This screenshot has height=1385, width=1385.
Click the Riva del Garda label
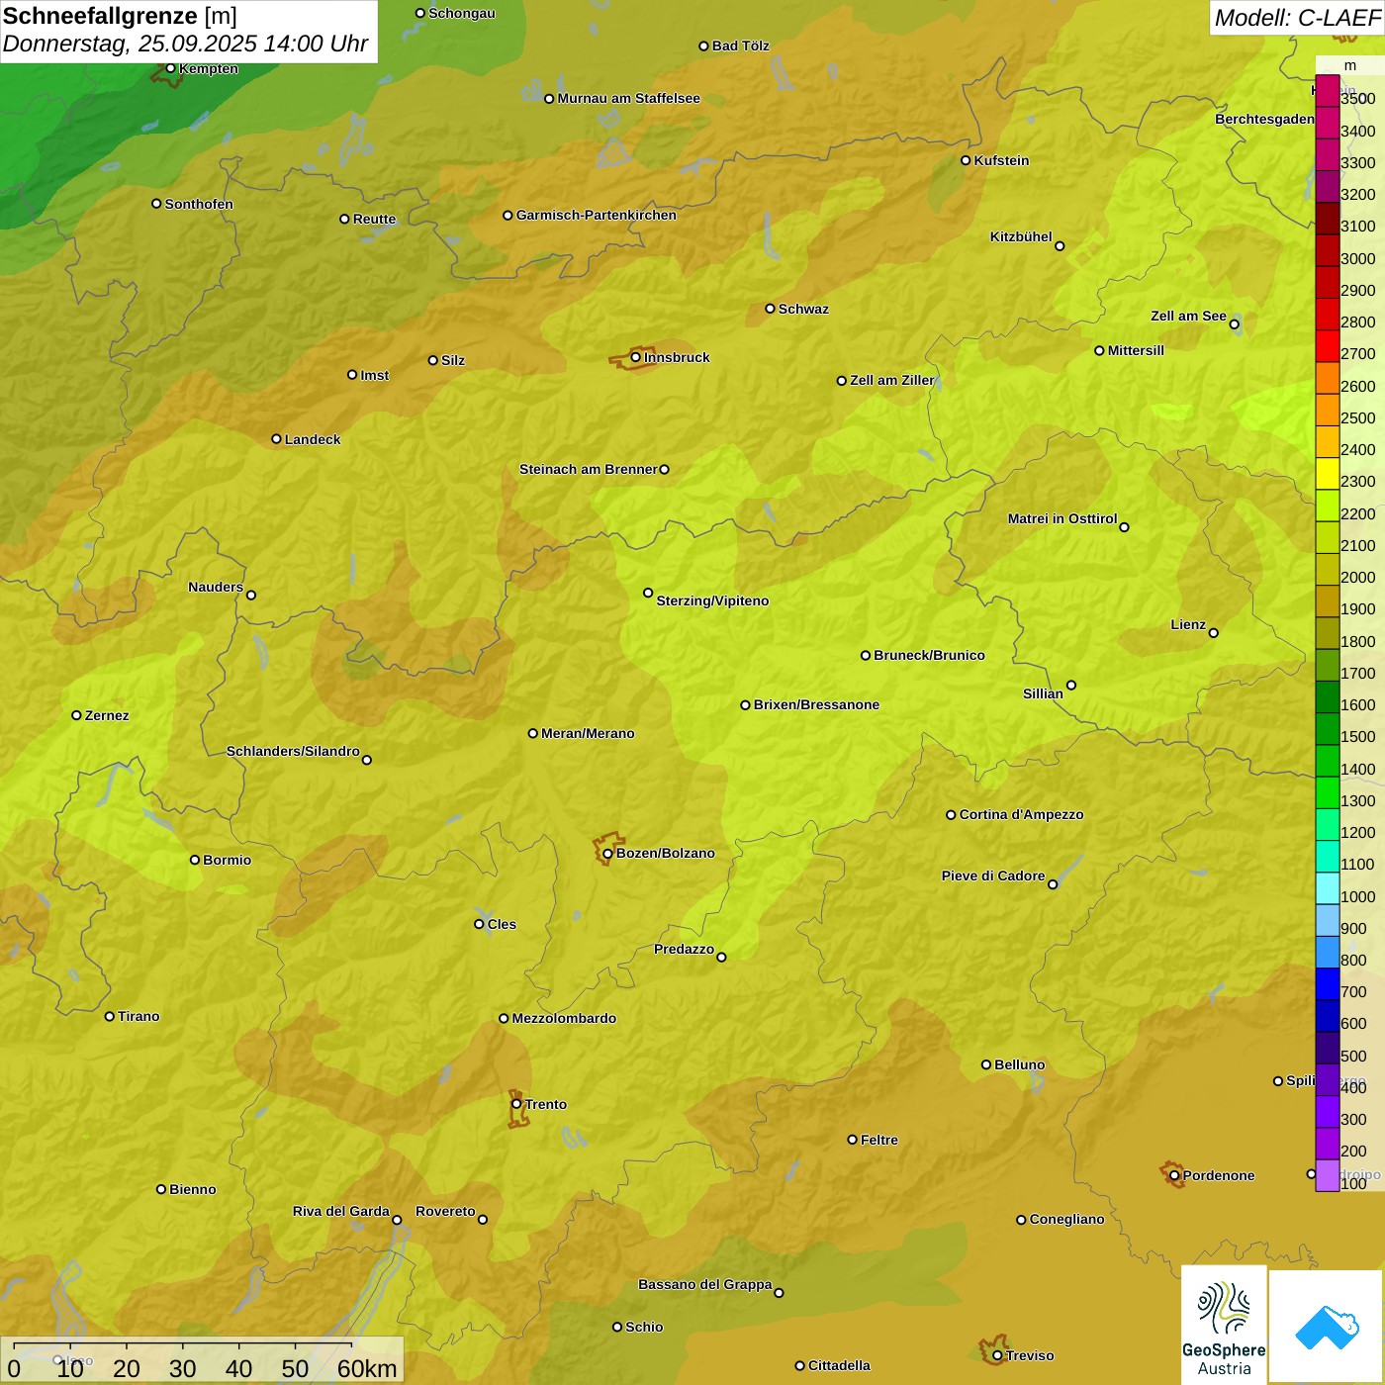pos(341,1211)
